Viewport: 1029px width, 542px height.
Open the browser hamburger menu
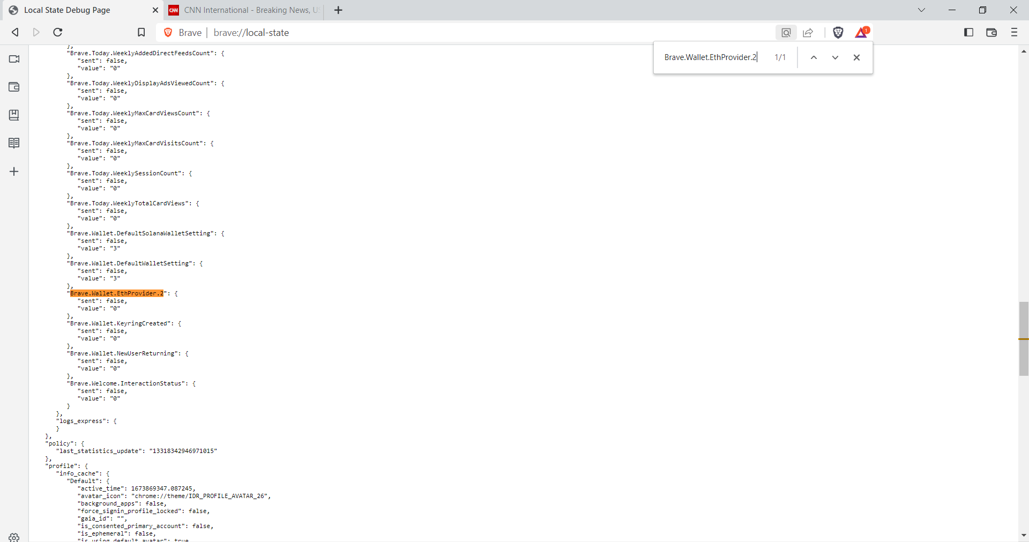pos(1014,32)
